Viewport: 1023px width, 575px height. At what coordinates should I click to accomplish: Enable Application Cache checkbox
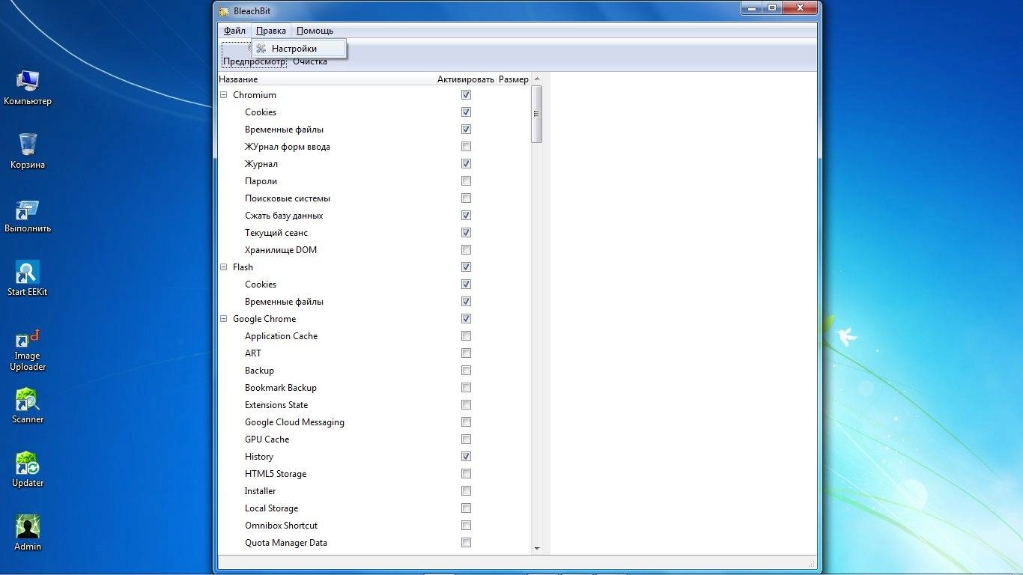click(466, 336)
